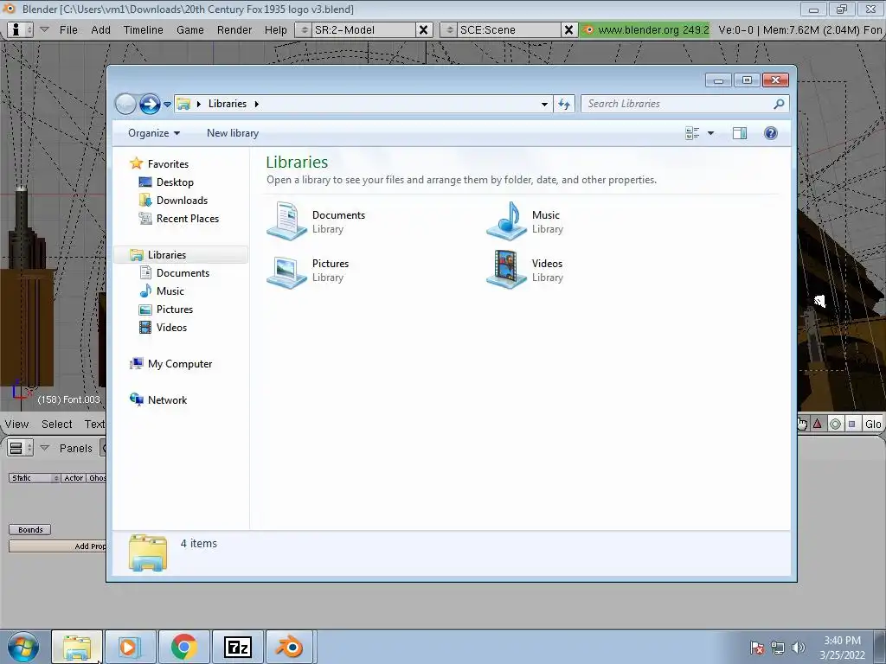The width and height of the screenshot is (886, 664).
Task: Show the preview pane in Explorer
Action: [740, 133]
